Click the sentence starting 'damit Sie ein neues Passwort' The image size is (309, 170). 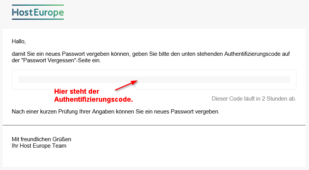tap(151, 57)
